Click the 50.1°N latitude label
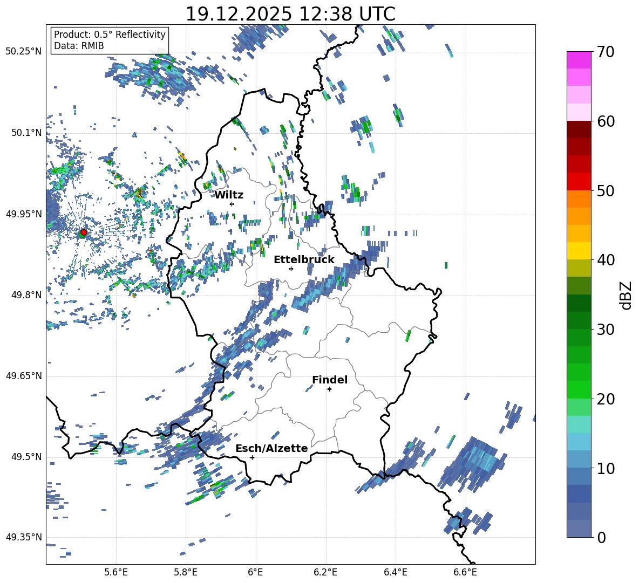 click(26, 133)
